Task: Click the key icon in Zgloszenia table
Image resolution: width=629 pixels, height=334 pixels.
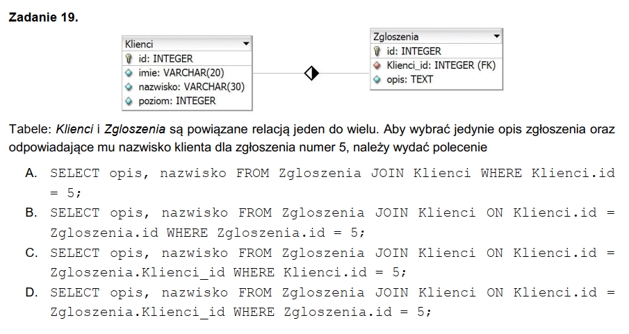Action: (x=377, y=51)
